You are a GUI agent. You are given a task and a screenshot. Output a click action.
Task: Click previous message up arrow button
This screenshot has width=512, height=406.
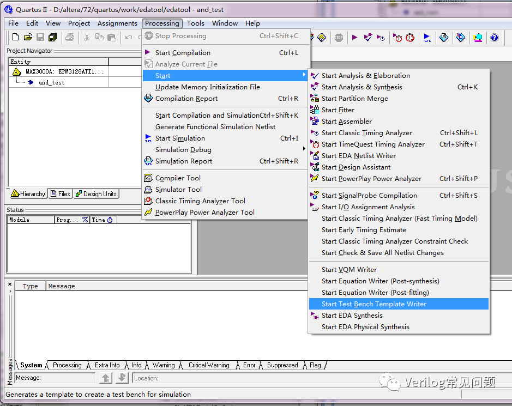105,378
